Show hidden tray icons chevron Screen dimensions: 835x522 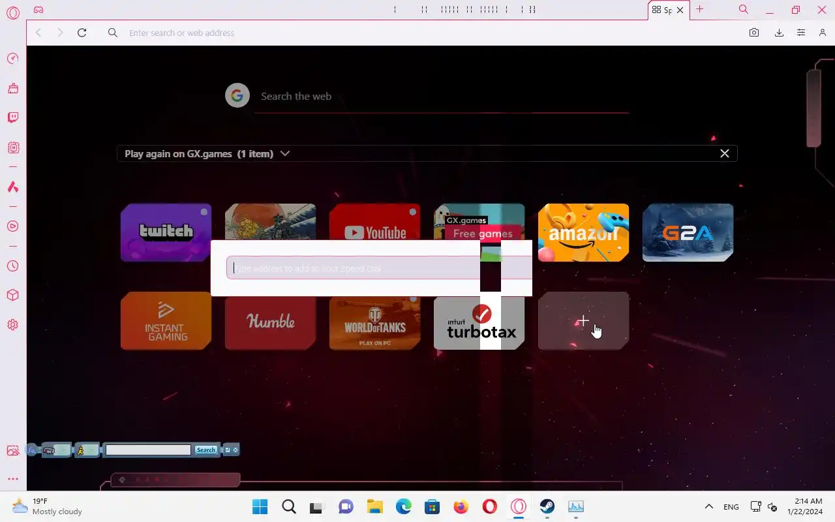tap(708, 506)
